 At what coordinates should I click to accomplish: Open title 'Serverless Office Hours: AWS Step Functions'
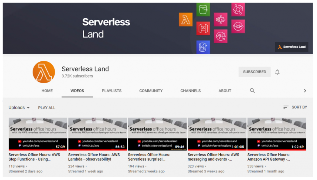pyautogui.click(x=34, y=157)
